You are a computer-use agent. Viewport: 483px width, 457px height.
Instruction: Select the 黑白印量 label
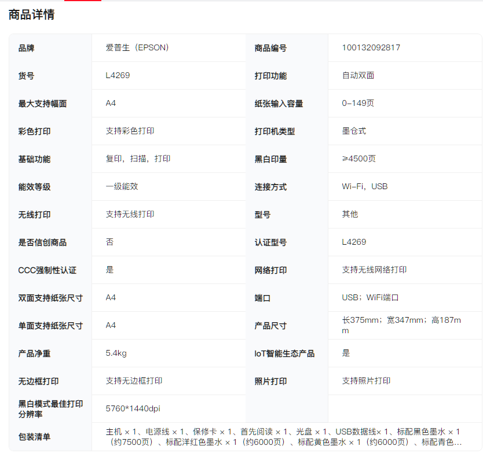(x=270, y=159)
